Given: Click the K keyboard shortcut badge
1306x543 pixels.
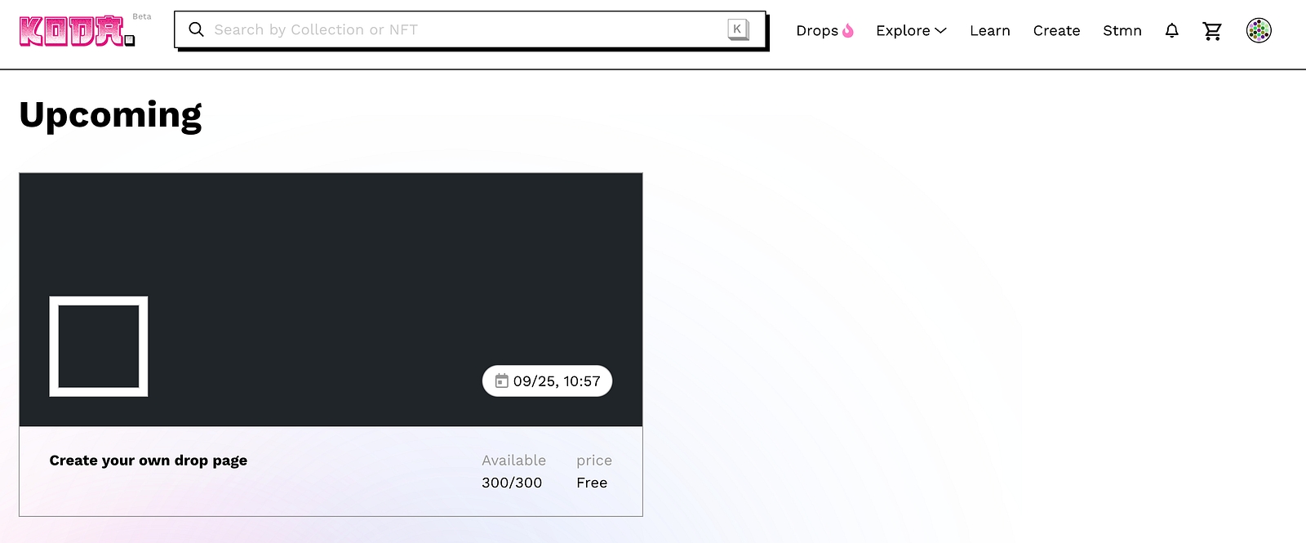Looking at the screenshot, I should tap(737, 29).
